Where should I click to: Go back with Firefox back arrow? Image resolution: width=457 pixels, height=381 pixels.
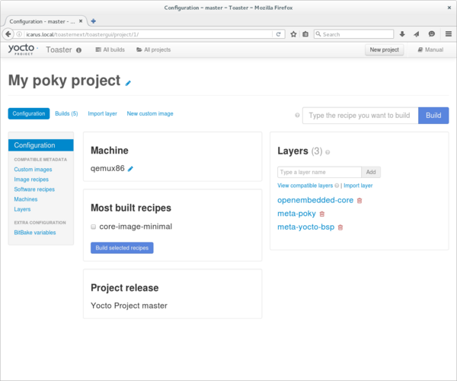pyautogui.click(x=8, y=34)
